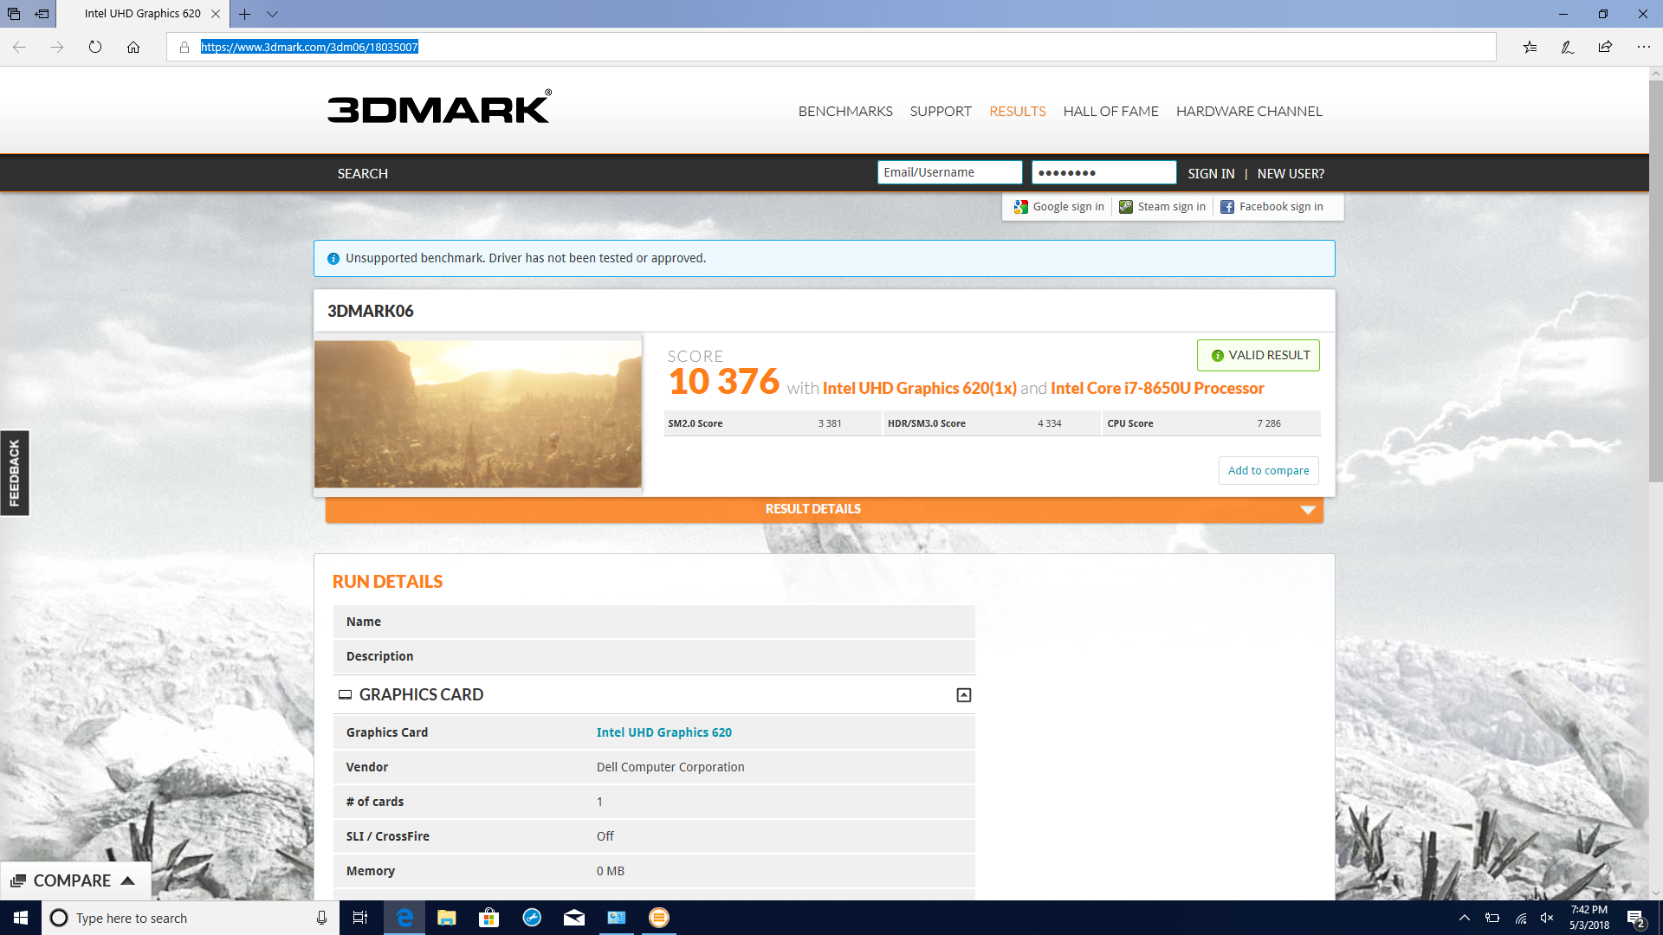Open File Explorer from taskbar
Screen dimensions: 1663x935
(446, 918)
